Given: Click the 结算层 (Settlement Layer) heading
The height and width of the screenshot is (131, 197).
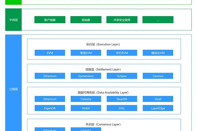Looking at the screenshot, I should pos(103,69).
